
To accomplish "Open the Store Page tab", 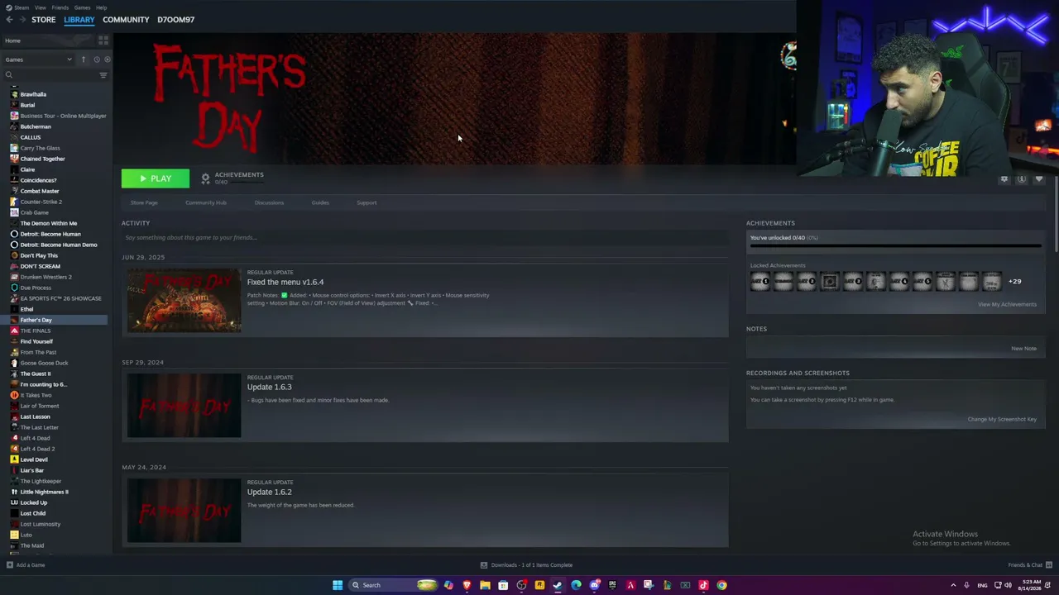I will pos(144,202).
